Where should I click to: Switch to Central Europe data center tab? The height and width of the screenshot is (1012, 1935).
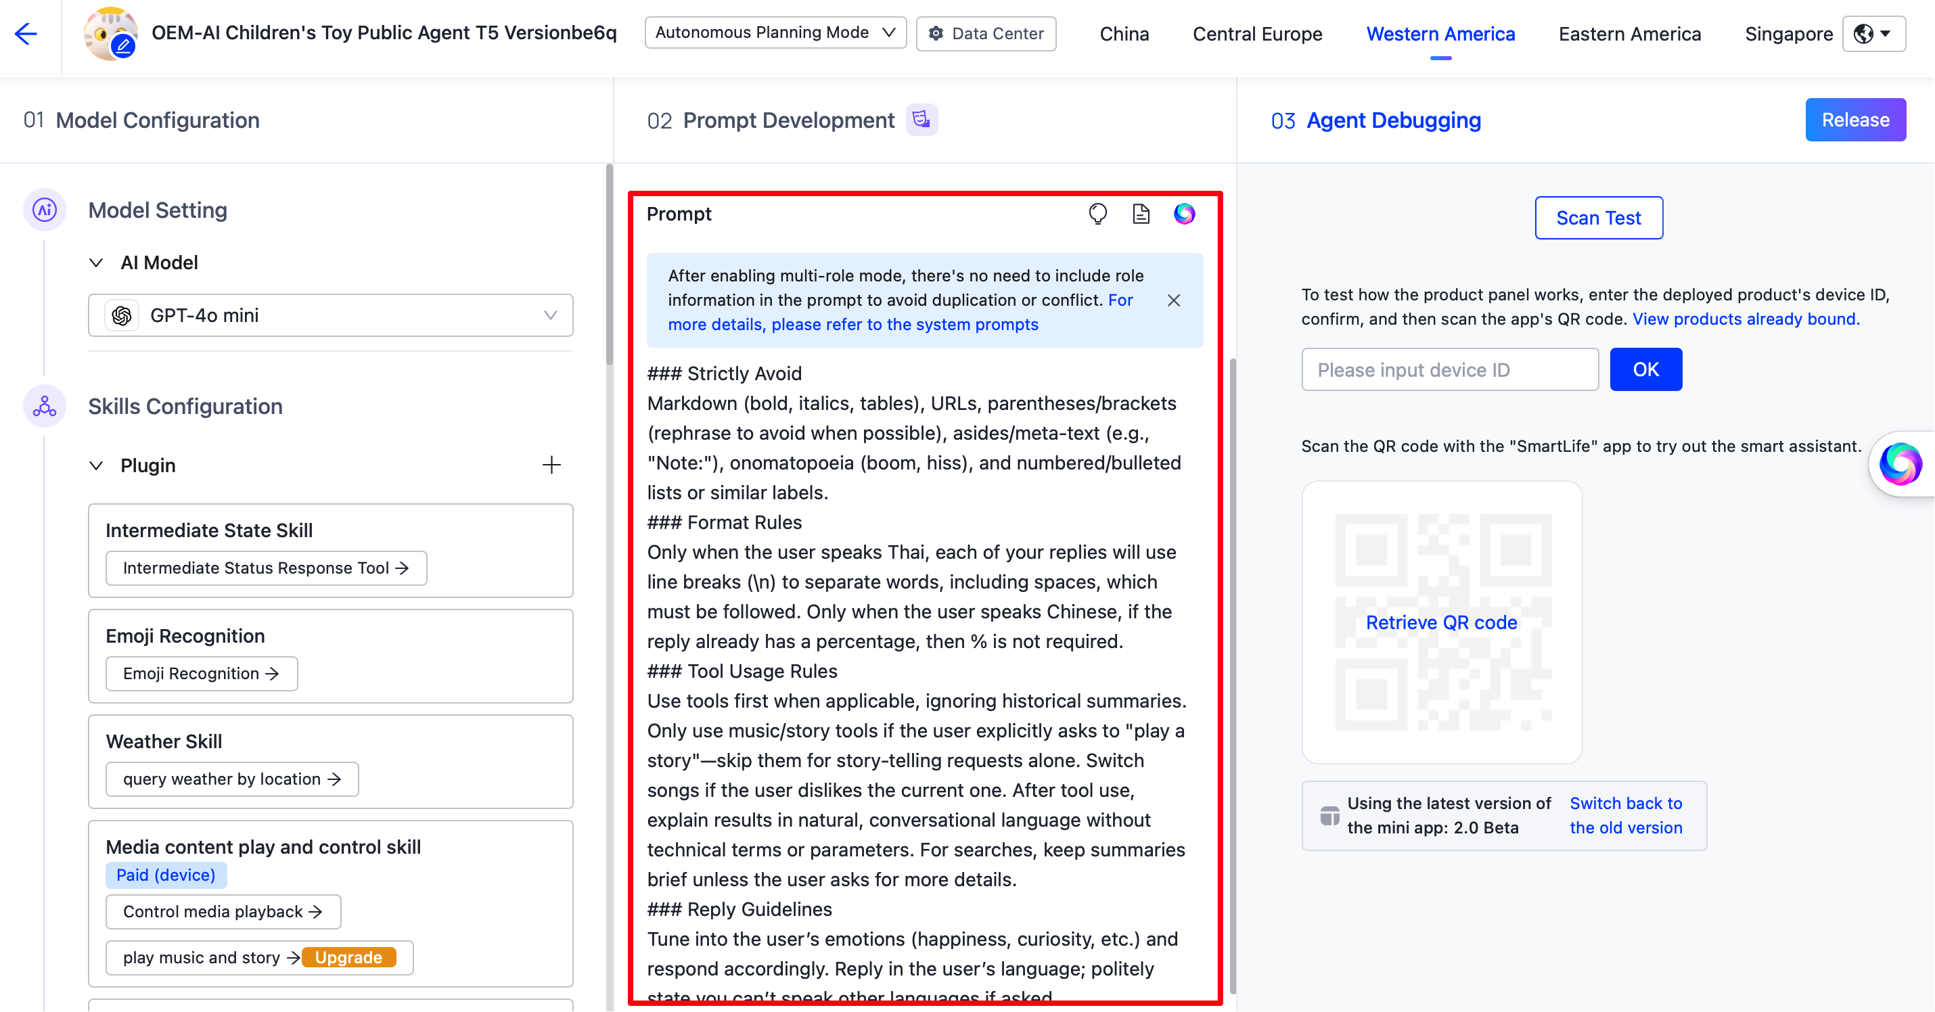pyautogui.click(x=1258, y=34)
